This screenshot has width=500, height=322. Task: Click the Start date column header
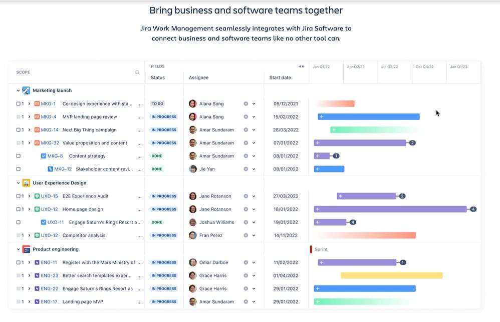[x=280, y=77]
